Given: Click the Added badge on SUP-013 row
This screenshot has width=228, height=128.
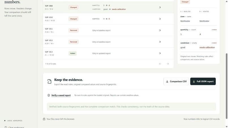Looking at the screenshot, I should coord(73,53).
